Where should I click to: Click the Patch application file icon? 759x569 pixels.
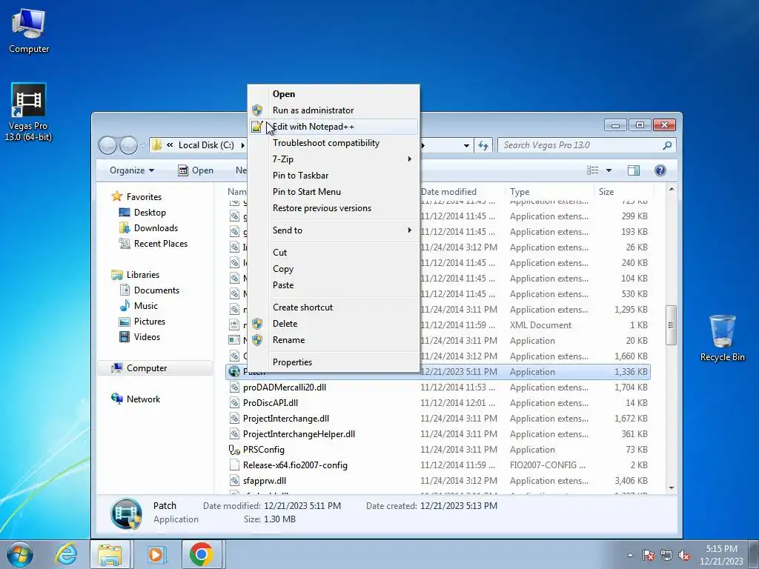coord(234,372)
